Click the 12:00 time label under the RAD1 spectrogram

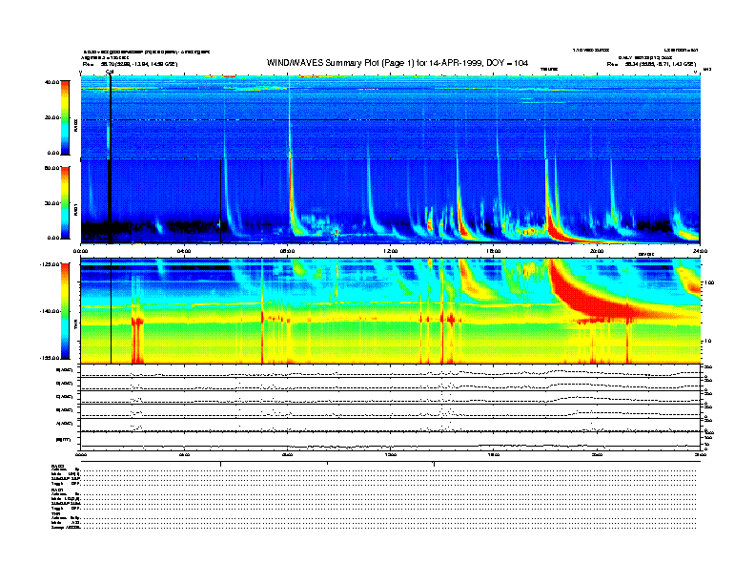click(391, 251)
